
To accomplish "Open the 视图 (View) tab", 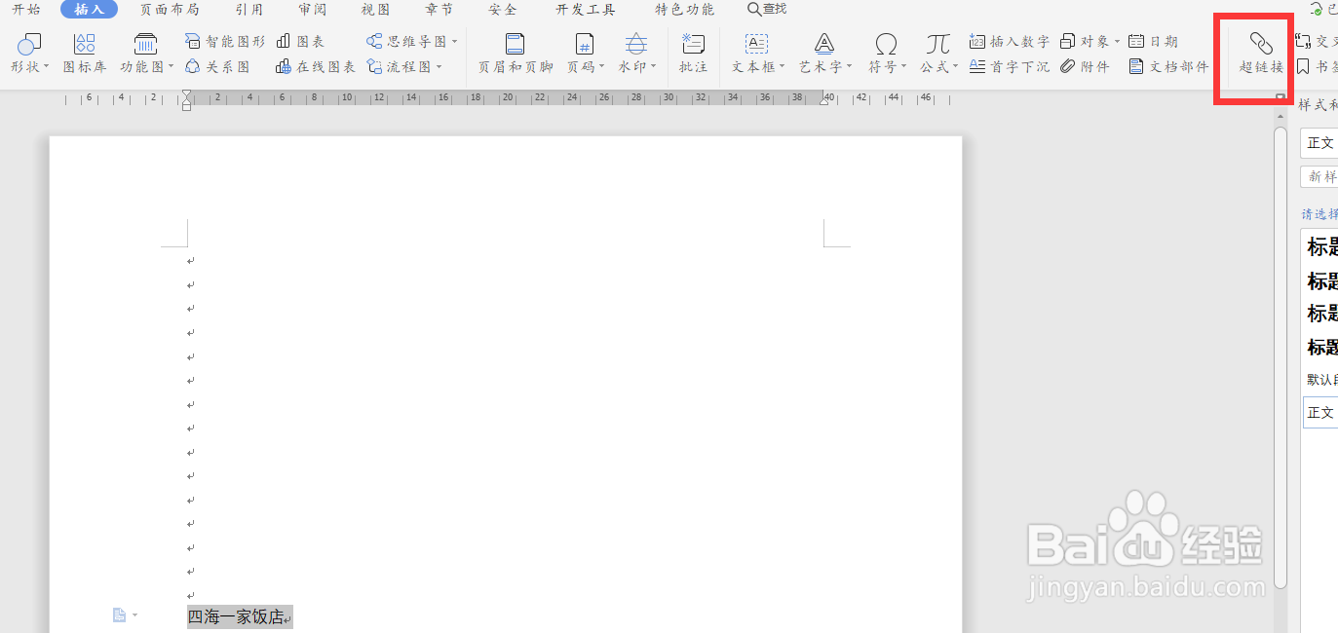I will 375,10.
